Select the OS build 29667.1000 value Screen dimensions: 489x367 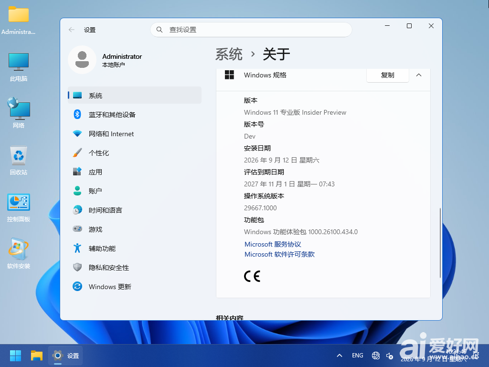pos(260,208)
